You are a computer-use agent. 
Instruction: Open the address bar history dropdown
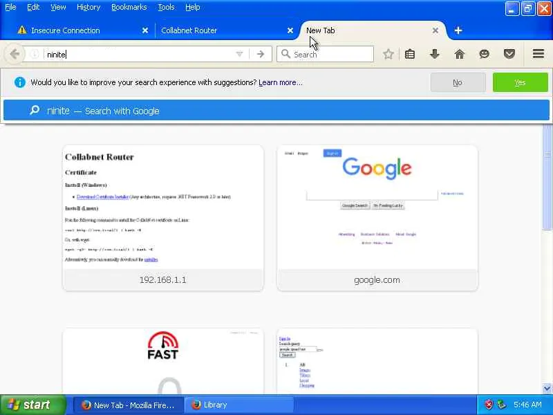click(x=239, y=54)
